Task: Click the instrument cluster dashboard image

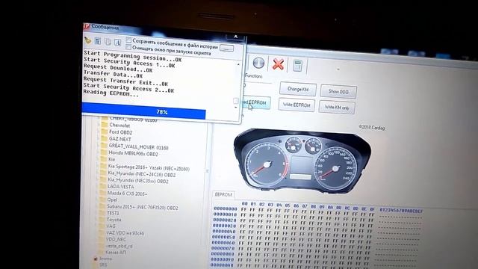Action: pos(302,161)
